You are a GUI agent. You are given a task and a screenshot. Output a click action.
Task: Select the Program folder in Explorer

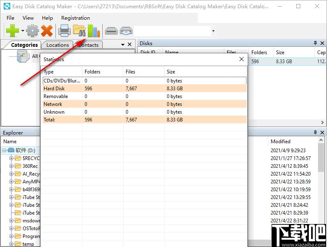31,236
